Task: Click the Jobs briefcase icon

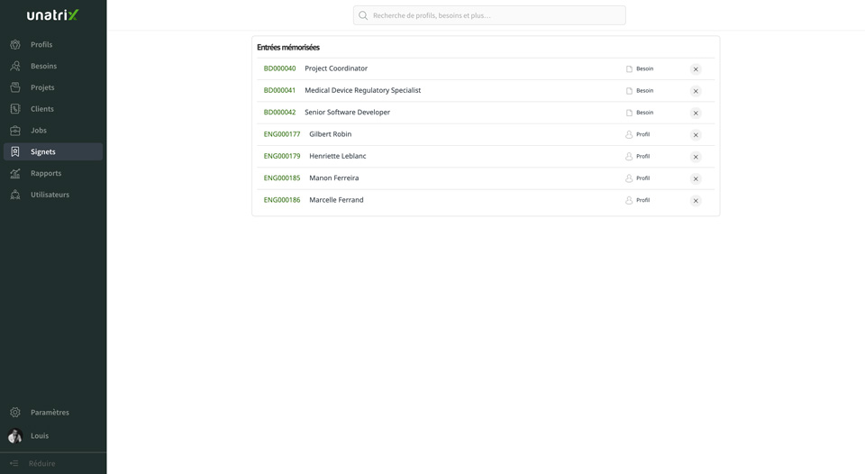Action: (15, 131)
